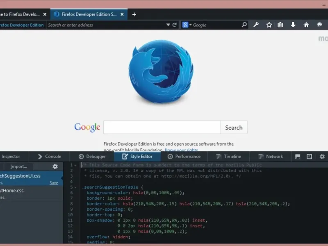Bookmark this page with star icon
328x246 pixels.
(x=269, y=25)
